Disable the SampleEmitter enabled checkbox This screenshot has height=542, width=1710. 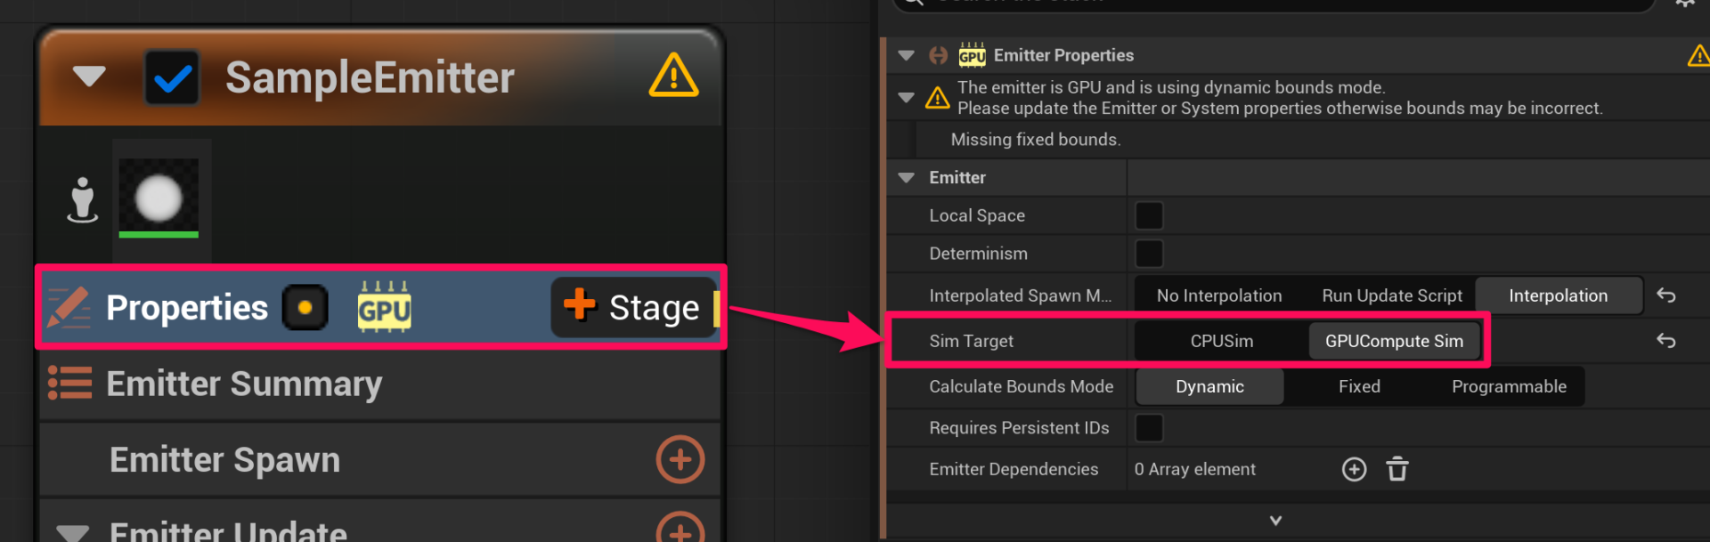coord(172,78)
